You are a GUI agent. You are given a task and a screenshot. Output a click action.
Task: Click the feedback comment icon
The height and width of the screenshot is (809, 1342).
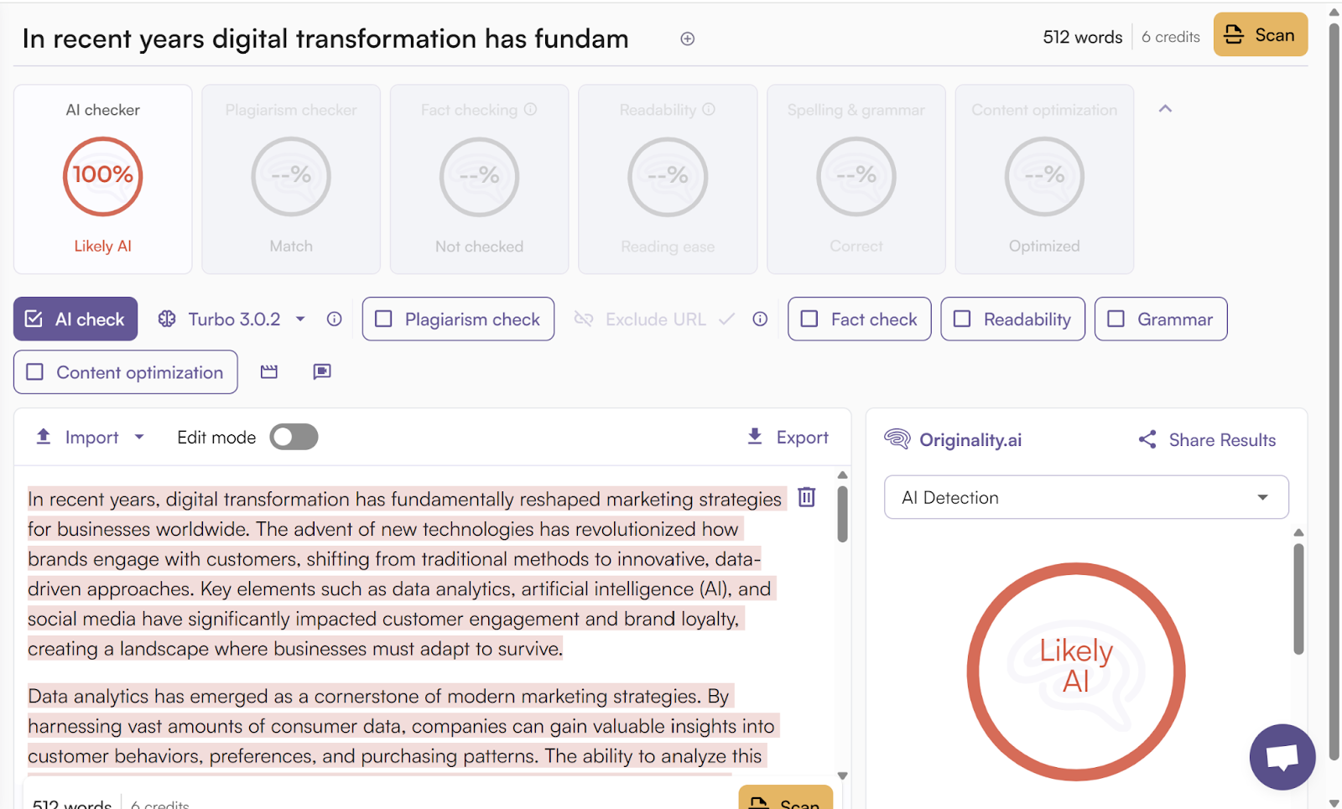click(x=322, y=371)
